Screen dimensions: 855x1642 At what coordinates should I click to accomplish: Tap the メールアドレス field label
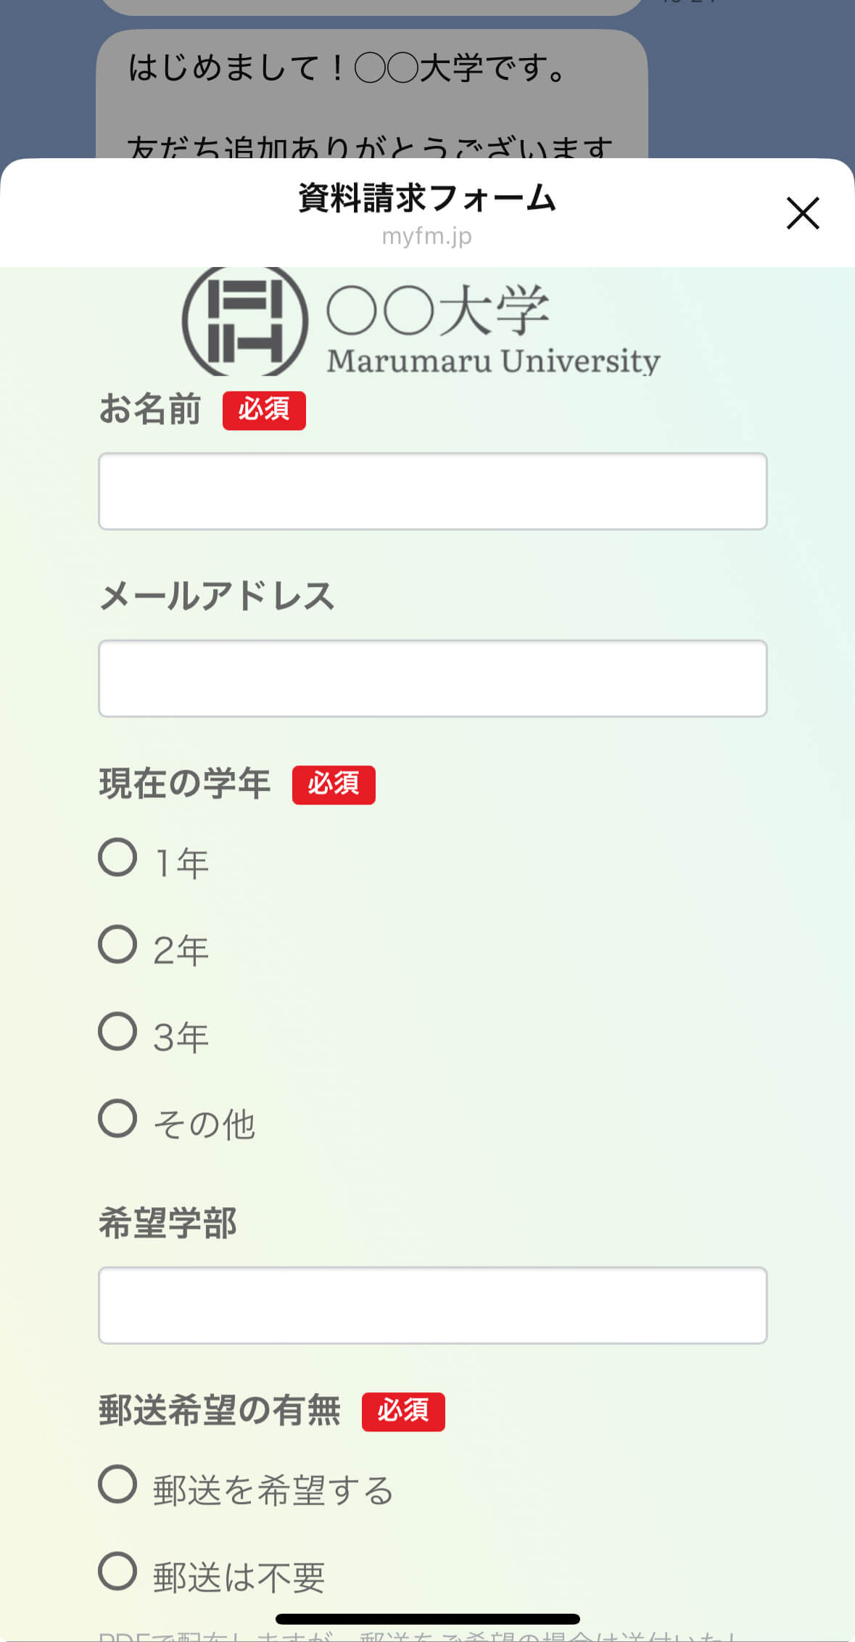click(x=216, y=596)
